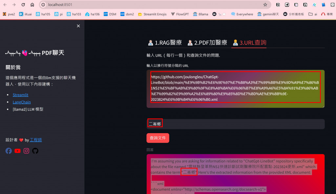
Task: Click the 回答 answer output area
Action: point(236,174)
